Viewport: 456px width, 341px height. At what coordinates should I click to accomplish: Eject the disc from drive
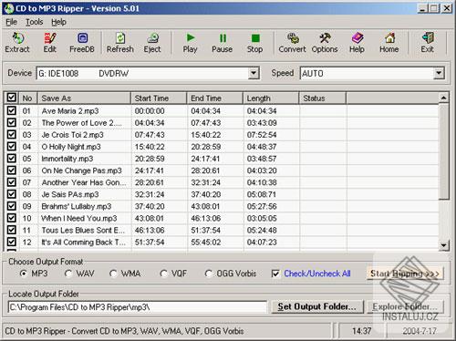click(152, 43)
